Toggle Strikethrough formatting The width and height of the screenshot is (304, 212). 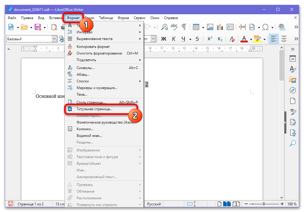197,39
